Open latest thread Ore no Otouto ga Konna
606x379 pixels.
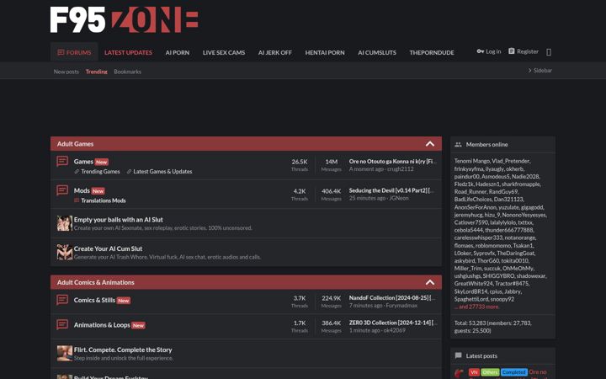click(393, 161)
